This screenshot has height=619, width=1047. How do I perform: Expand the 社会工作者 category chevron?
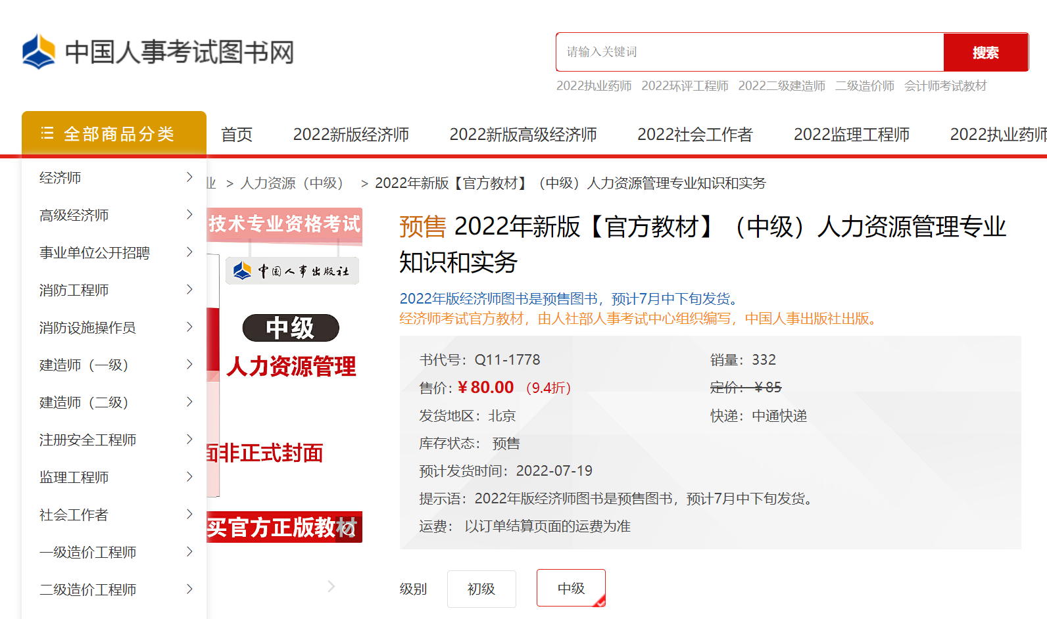click(189, 514)
